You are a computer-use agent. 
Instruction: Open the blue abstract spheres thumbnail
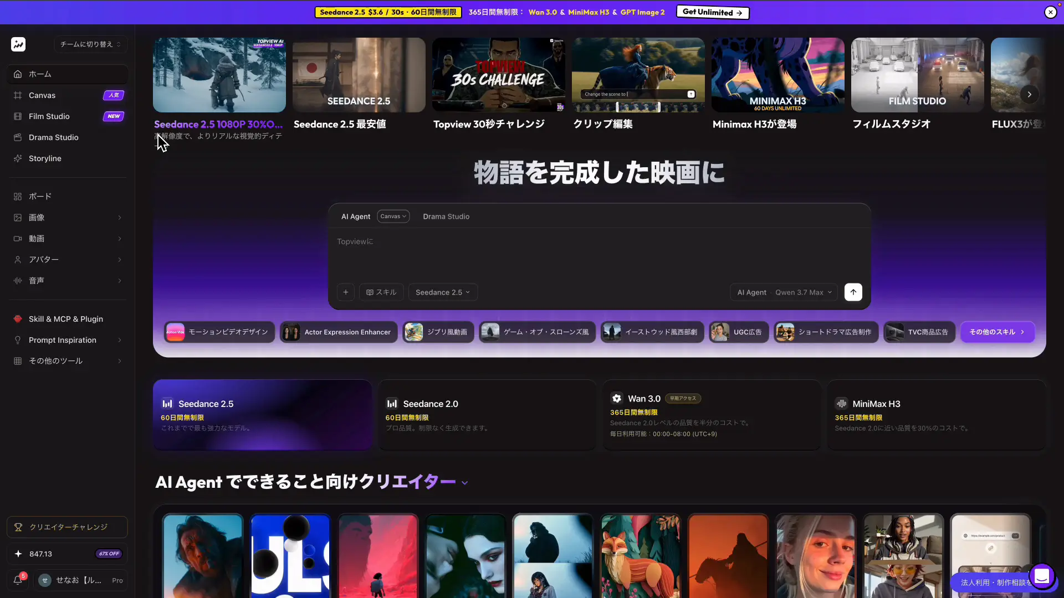(290, 556)
